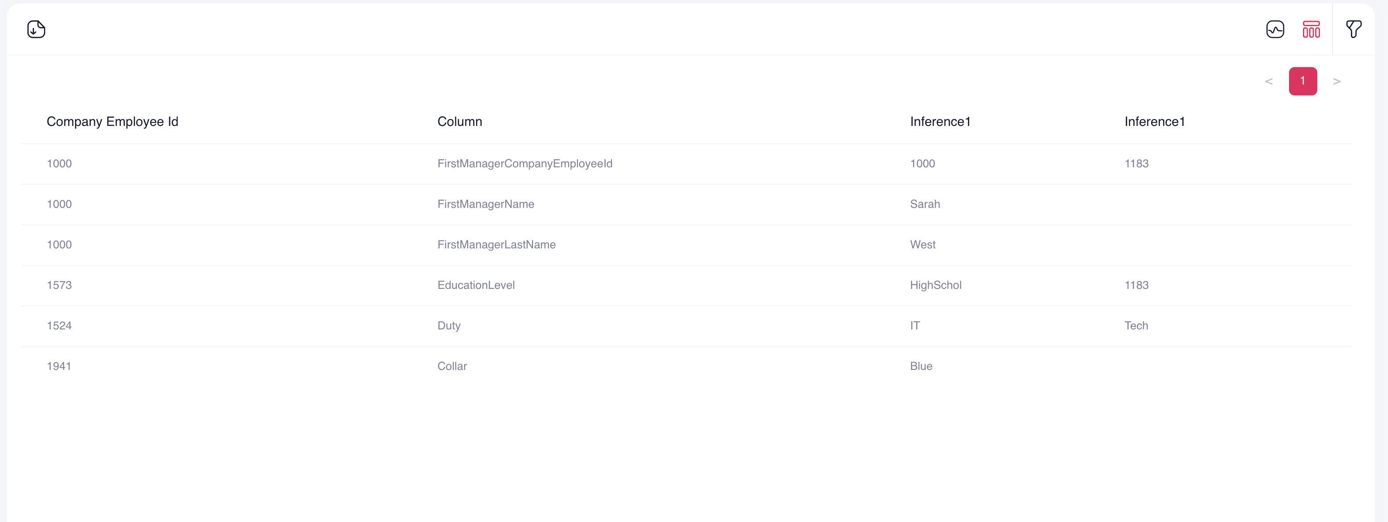The image size is (1388, 522).
Task: Click the Collar cell
Action: pos(451,366)
